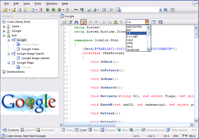Click the find binoculars in editor toolbar
This screenshot has width=199, height=139.
pyautogui.click(x=76, y=22)
